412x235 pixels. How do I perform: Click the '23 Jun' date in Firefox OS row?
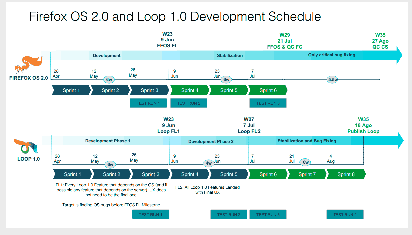(x=217, y=73)
